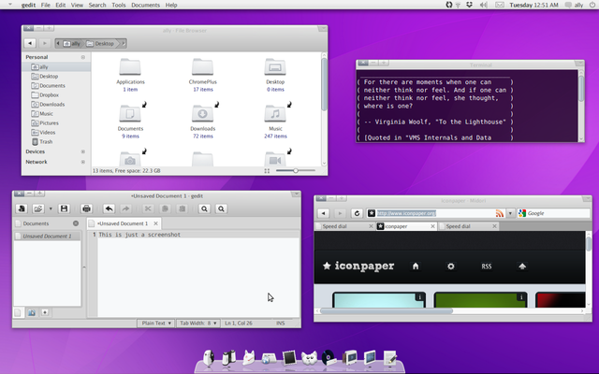Click New document icon in gedit toolbar
The height and width of the screenshot is (374, 599).
22,209
